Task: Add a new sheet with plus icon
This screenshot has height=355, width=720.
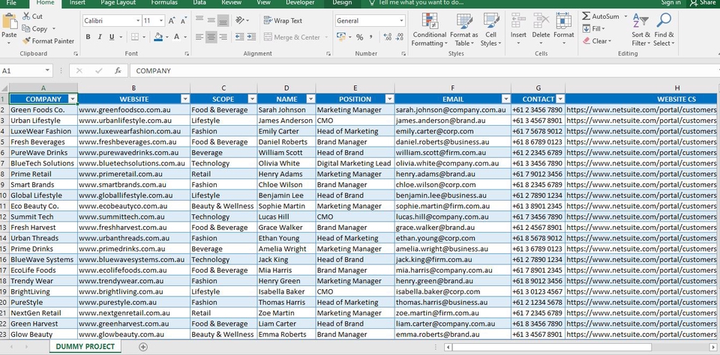Action: pos(143,347)
